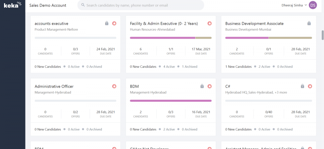Click '0 New Candidates' on Administrative Officer card
The image size is (324, 149).
click(48, 130)
